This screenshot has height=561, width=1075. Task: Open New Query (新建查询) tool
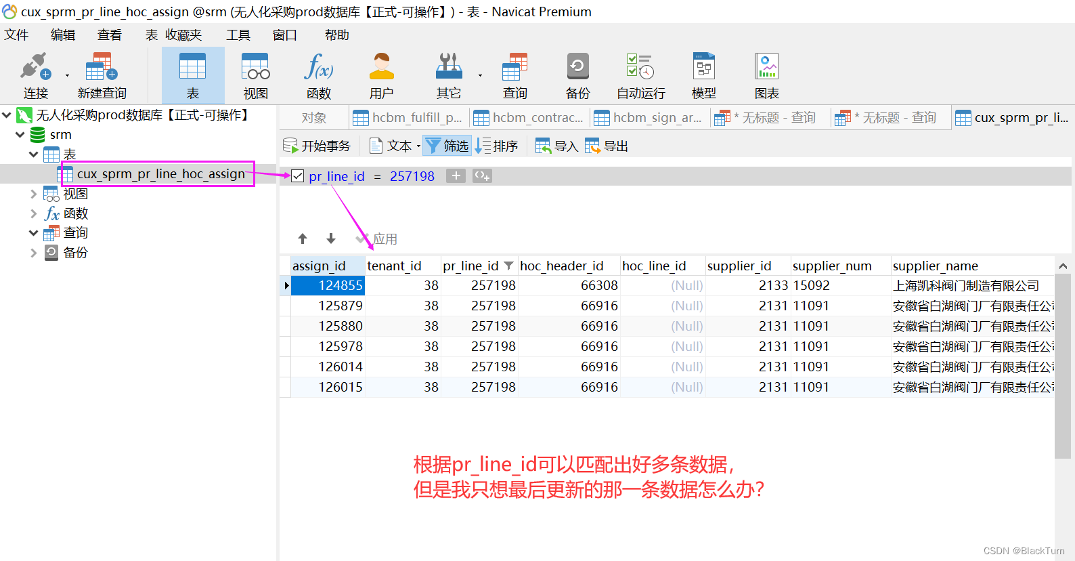click(102, 66)
